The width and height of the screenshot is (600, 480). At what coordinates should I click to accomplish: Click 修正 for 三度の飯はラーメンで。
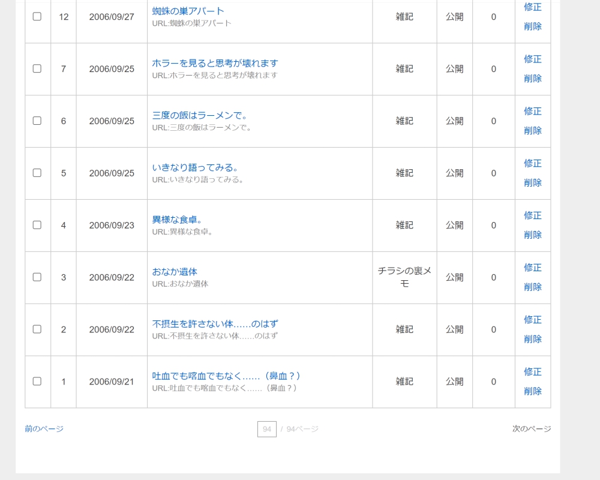(x=533, y=111)
